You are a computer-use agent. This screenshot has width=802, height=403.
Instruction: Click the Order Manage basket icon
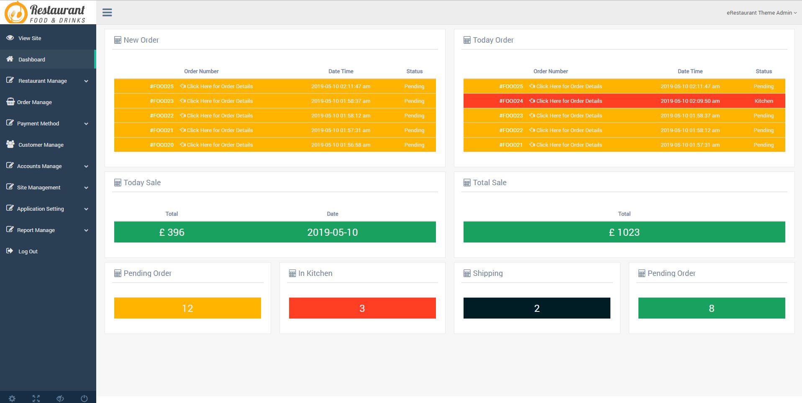coord(10,102)
